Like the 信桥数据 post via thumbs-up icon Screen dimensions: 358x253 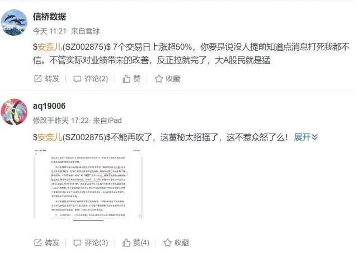tap(126, 79)
